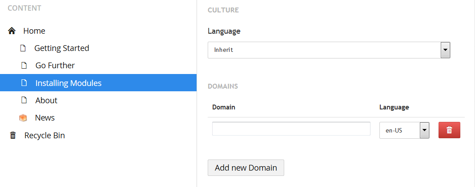Select About in the content tree
This screenshot has width=475, height=187.
[46, 100]
